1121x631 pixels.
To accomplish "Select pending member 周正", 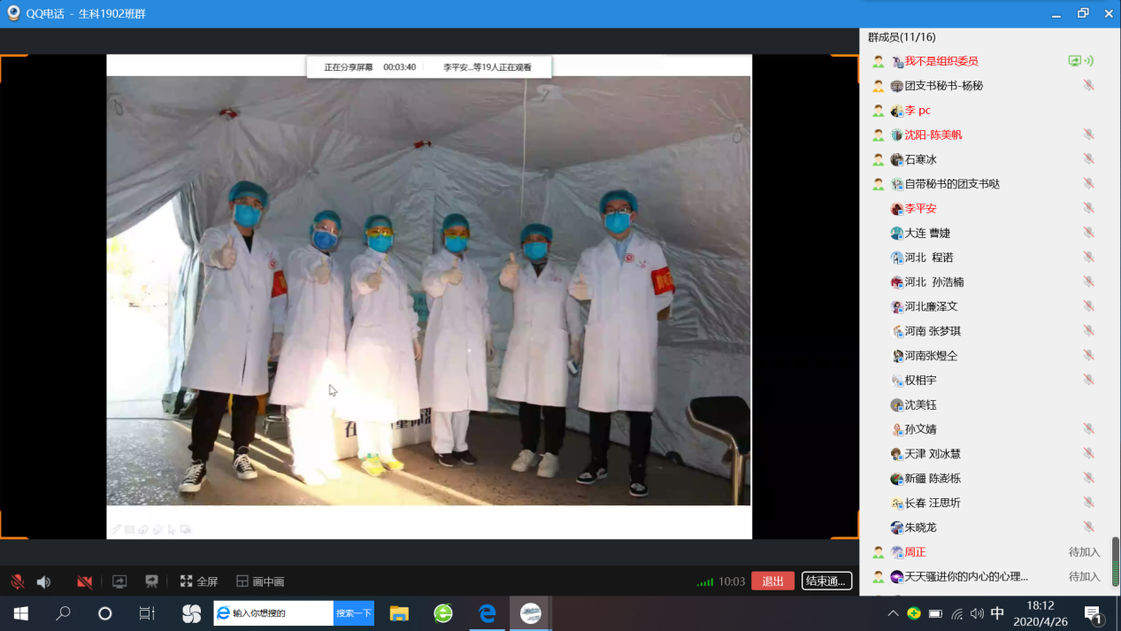I will (x=915, y=552).
